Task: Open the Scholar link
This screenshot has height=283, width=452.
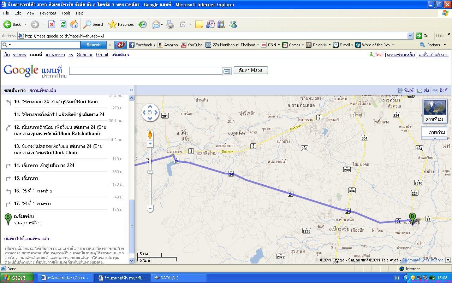Action: click(x=85, y=55)
